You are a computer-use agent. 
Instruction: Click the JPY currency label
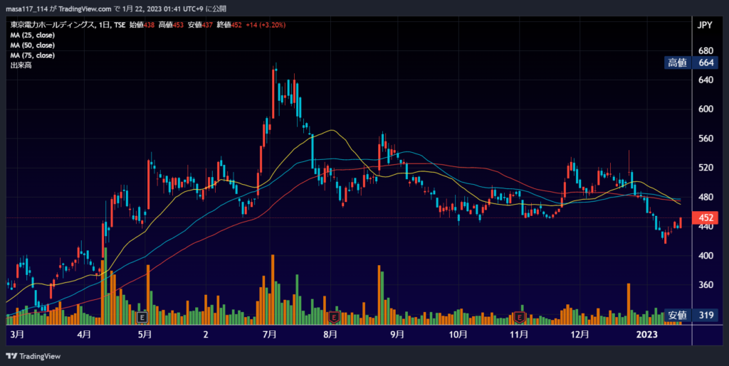click(705, 26)
